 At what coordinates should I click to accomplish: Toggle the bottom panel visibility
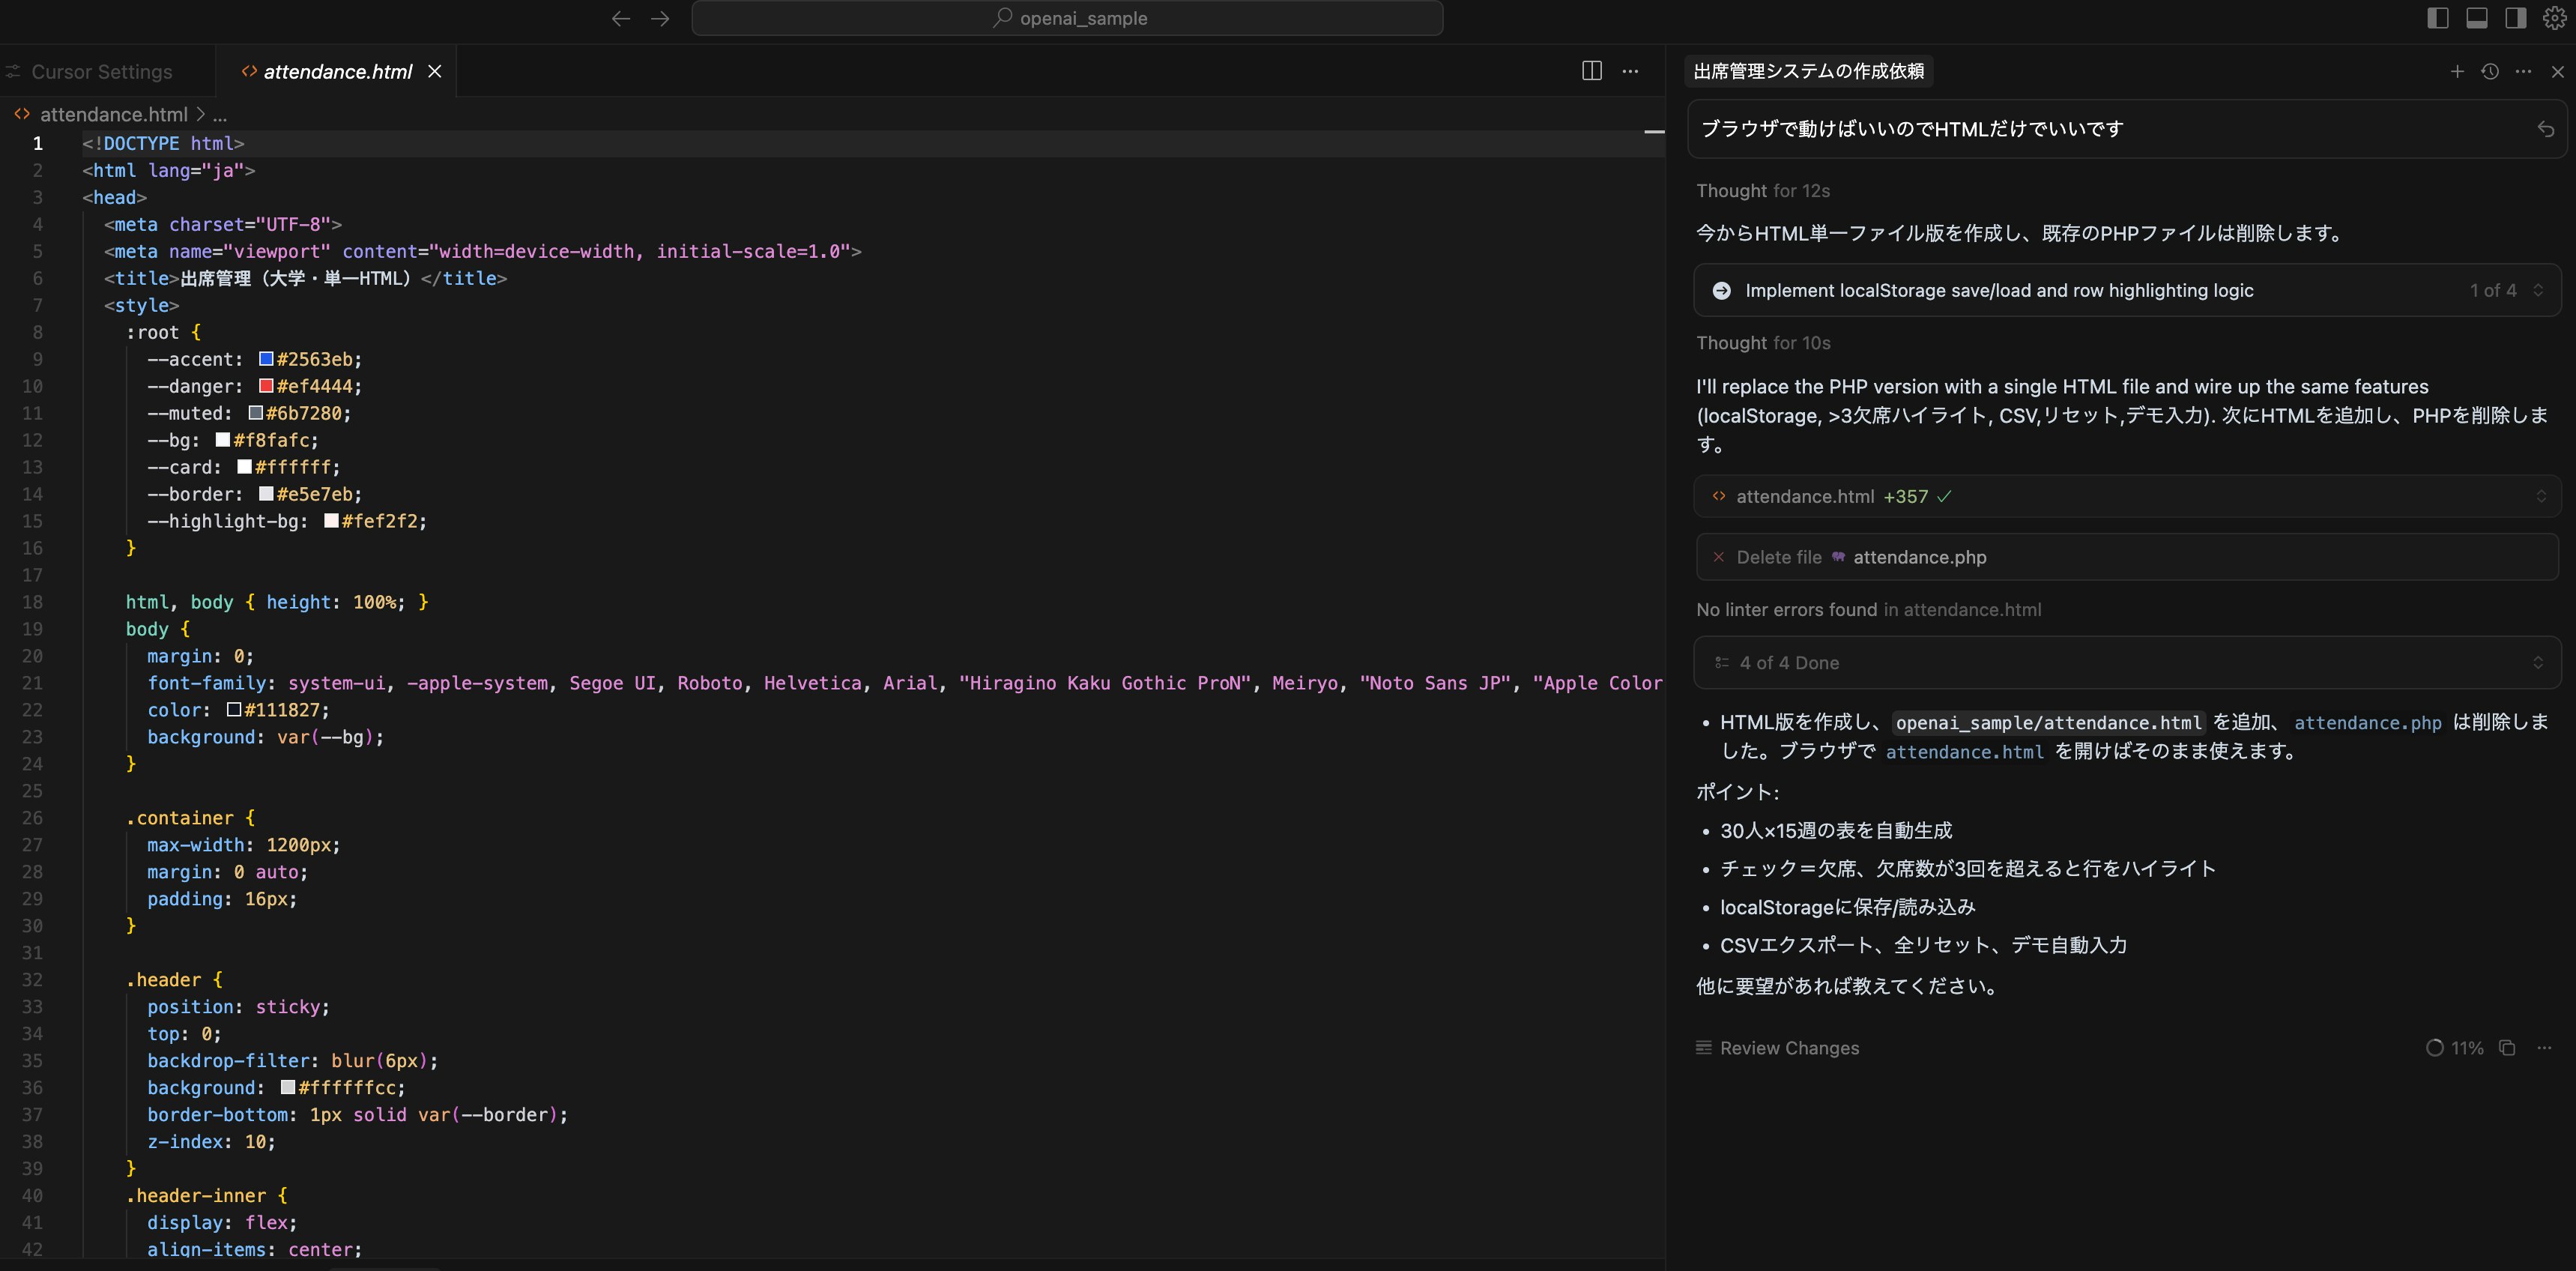(2476, 17)
